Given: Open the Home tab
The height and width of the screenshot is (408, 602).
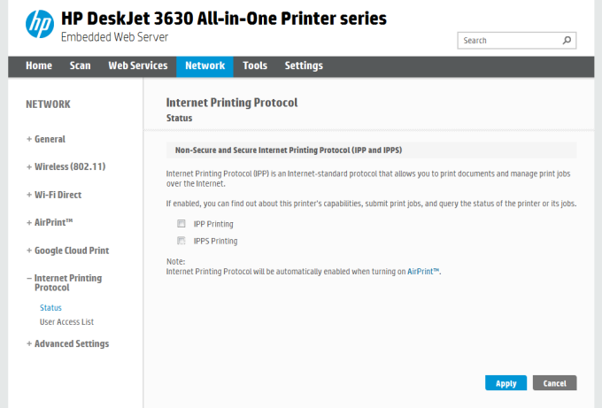Looking at the screenshot, I should point(39,65).
